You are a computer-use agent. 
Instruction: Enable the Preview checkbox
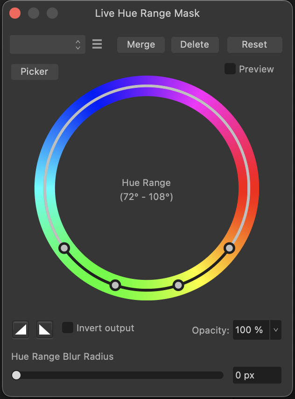[230, 69]
